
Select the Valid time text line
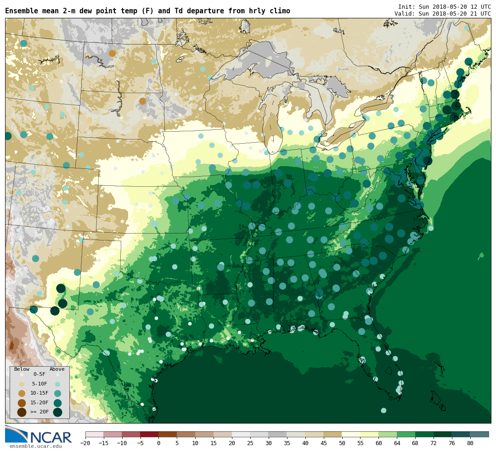[x=443, y=14]
